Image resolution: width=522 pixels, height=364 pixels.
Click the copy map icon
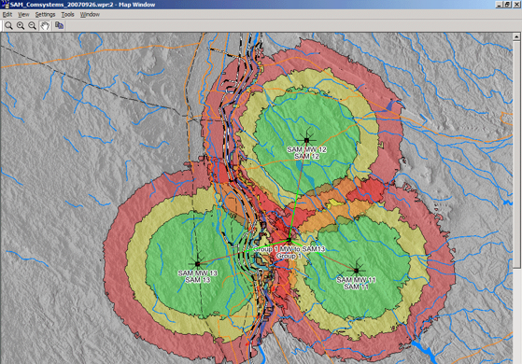coord(59,25)
